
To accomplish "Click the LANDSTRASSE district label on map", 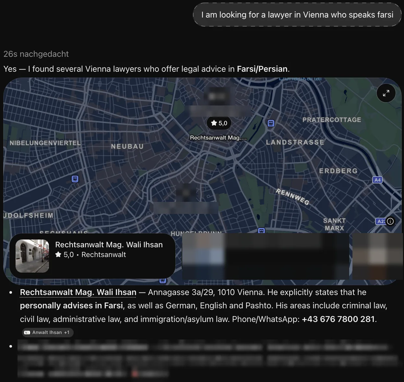I will click(295, 142).
